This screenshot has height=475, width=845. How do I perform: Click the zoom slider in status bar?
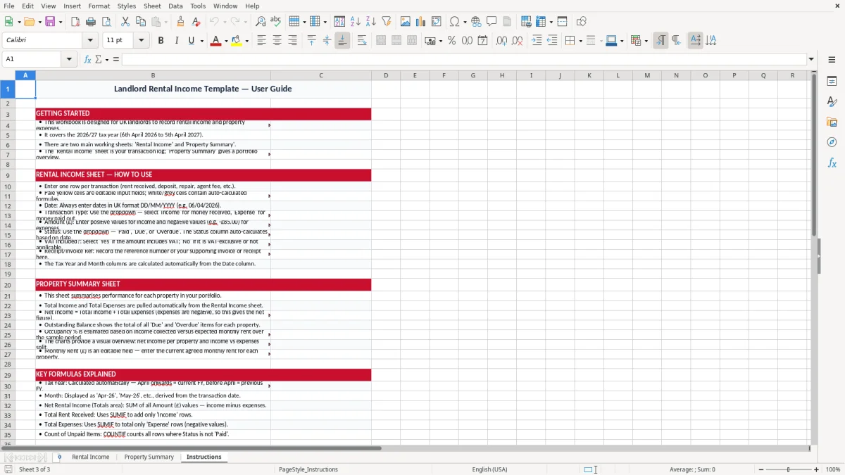(x=789, y=469)
